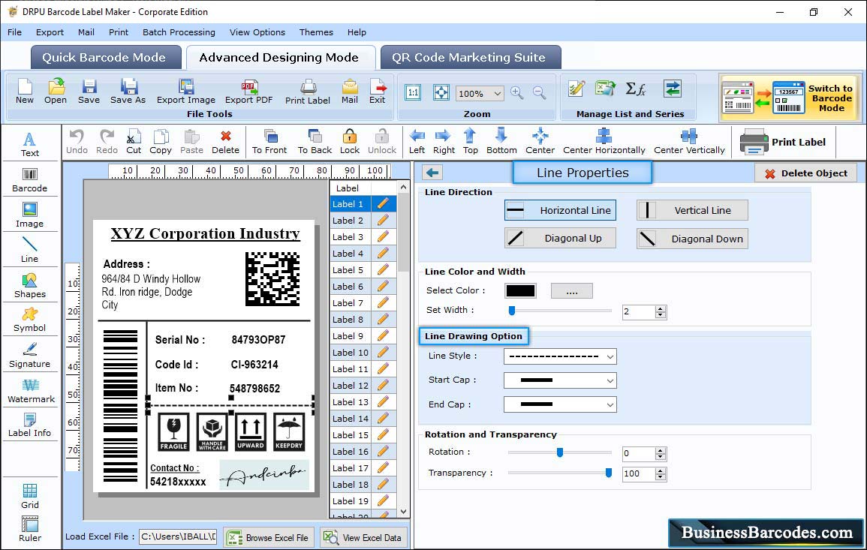Viewport: 867px width, 550px height.
Task: Click Browse Excel File button
Action: (x=269, y=537)
